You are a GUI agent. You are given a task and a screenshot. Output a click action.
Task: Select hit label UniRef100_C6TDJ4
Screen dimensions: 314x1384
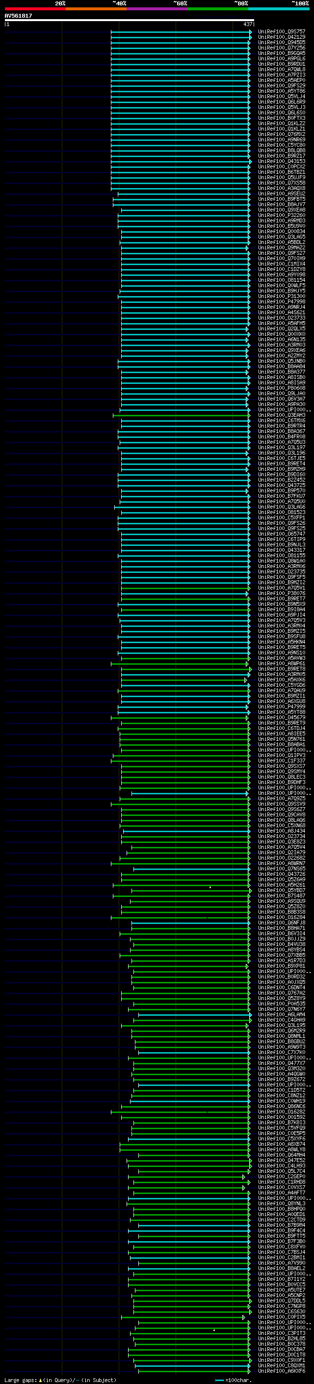tap(281, 728)
